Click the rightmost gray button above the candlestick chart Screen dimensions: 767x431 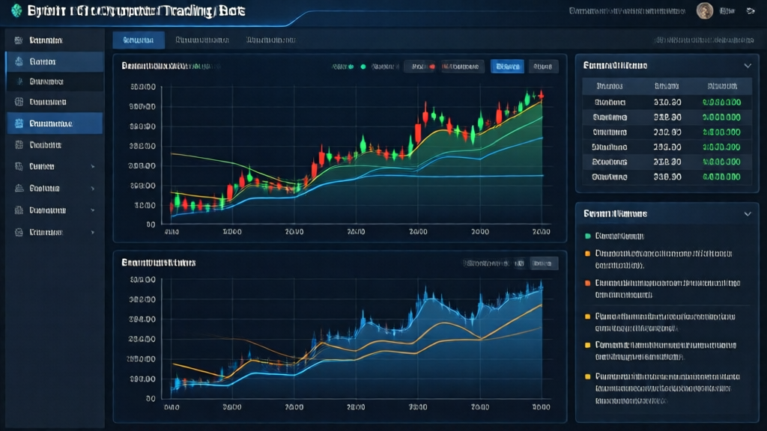pos(543,67)
